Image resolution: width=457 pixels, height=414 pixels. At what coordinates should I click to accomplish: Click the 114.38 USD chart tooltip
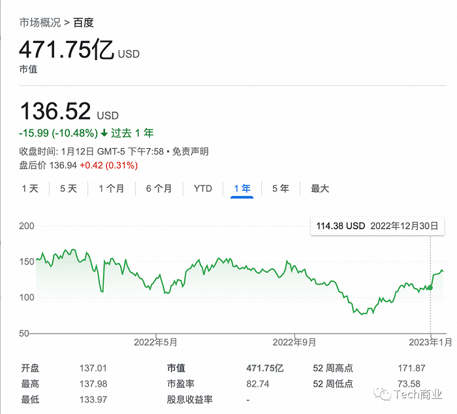[377, 226]
